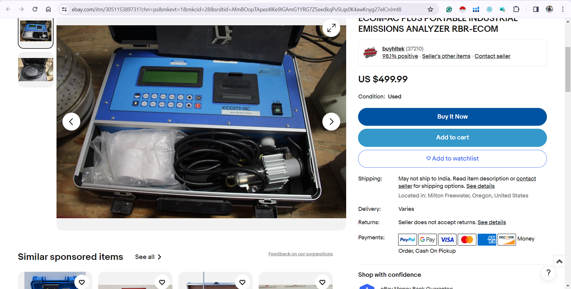This screenshot has height=289, width=571.
Task: Expand the product image to fullscreen
Action: point(331,28)
